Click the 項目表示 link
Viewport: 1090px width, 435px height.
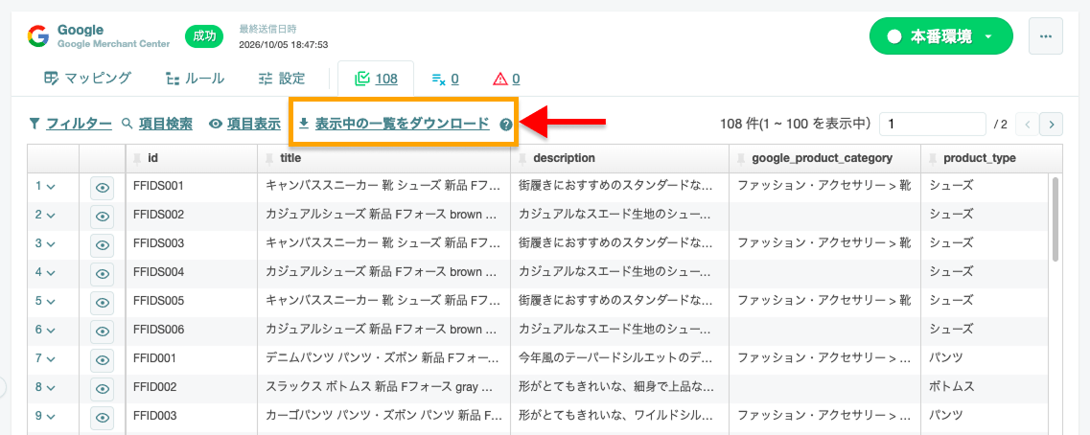(254, 124)
